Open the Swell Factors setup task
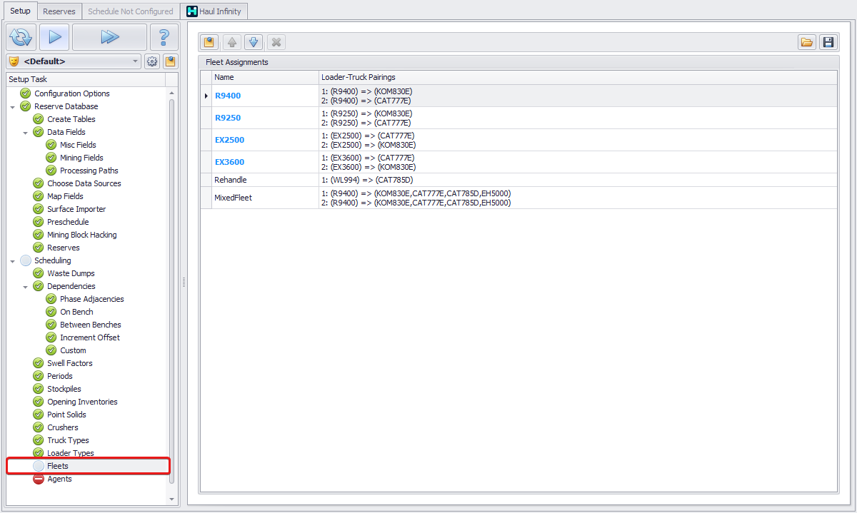This screenshot has width=857, height=513. (70, 363)
